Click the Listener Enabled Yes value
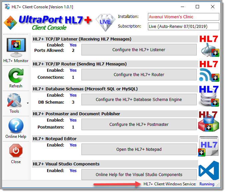Screen dimensions: 226x193 pos(73,45)
